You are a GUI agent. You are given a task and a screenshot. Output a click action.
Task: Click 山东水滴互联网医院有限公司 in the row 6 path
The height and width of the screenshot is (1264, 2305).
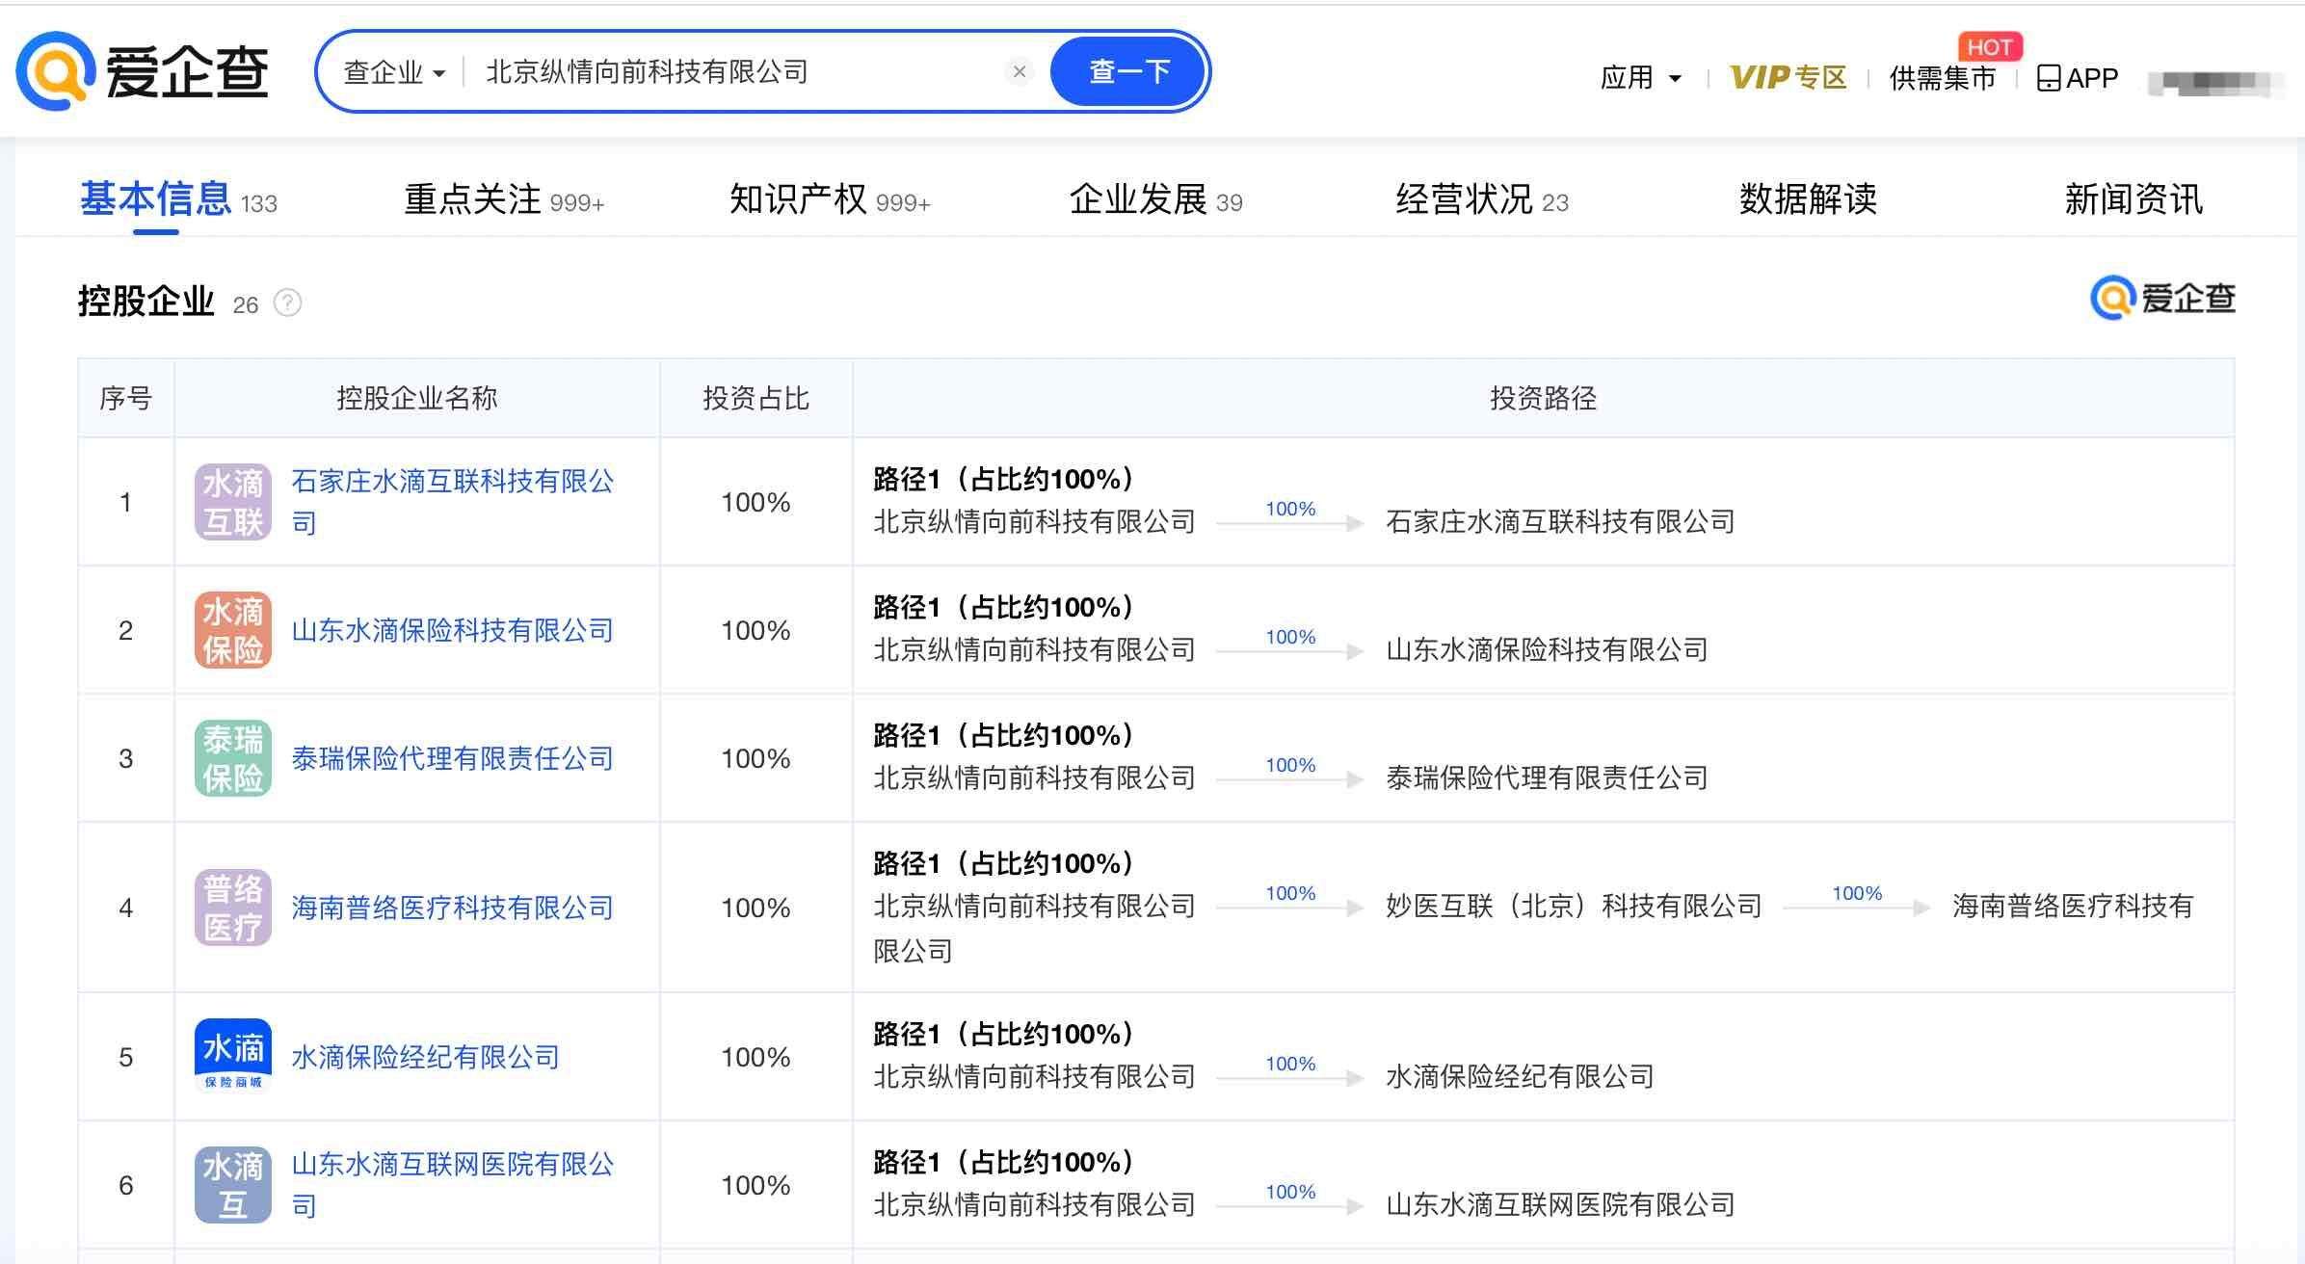tap(1560, 1205)
